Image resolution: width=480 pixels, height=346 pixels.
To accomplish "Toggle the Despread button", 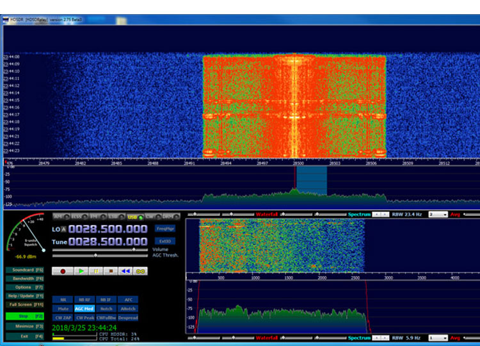I will pyautogui.click(x=128, y=318).
